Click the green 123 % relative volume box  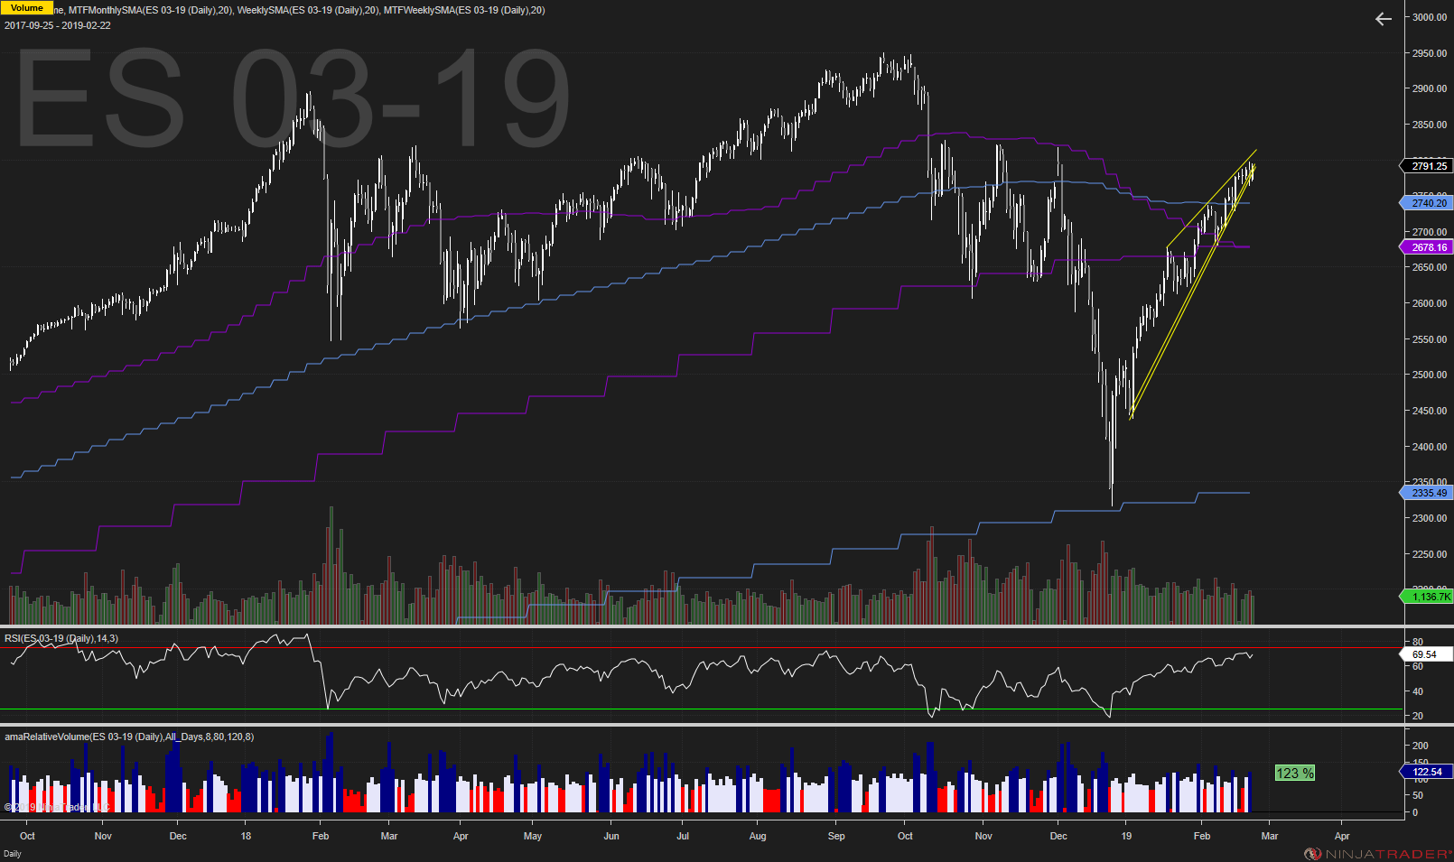point(1294,774)
